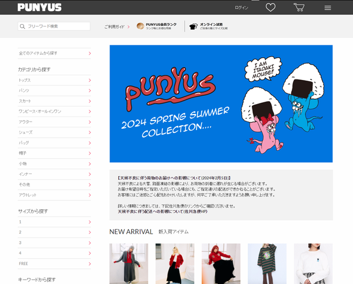Click the キーワードから探す heading
The image size is (353, 284).
click(36, 280)
